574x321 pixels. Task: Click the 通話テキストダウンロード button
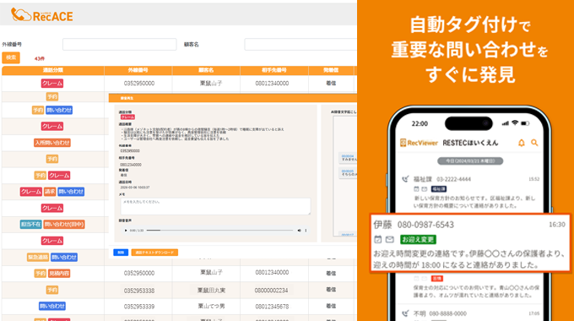pos(154,253)
